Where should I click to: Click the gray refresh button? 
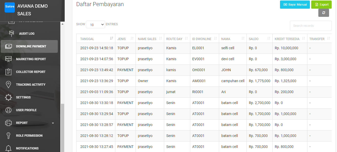(323, 13)
